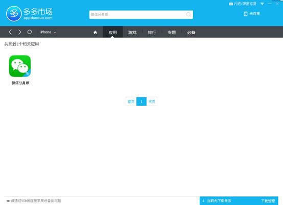This screenshot has width=283, height=205.
Task: Open the 专题 tab
Action: 172,32
